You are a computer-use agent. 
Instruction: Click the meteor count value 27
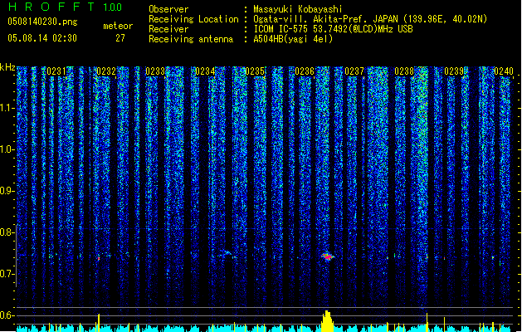pyautogui.click(x=120, y=38)
